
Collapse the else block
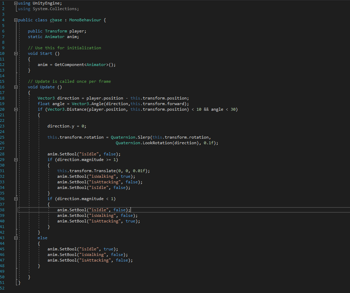16,238
